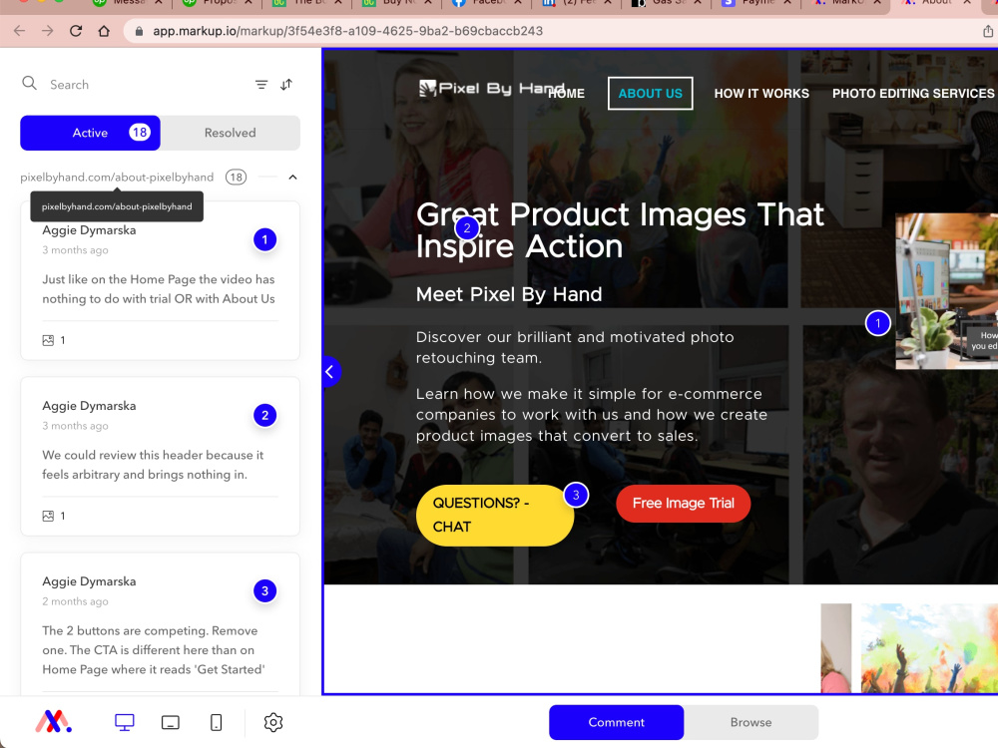Viewport: 998px width, 748px height.
Task: Select the tablet viewport icon
Action: (x=170, y=722)
